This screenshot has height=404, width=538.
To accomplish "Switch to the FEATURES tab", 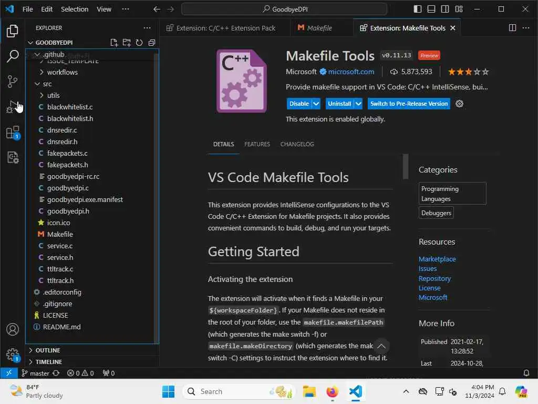I will click(257, 144).
